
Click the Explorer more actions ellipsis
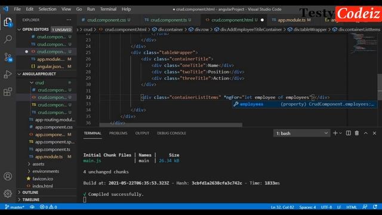pos(69,20)
